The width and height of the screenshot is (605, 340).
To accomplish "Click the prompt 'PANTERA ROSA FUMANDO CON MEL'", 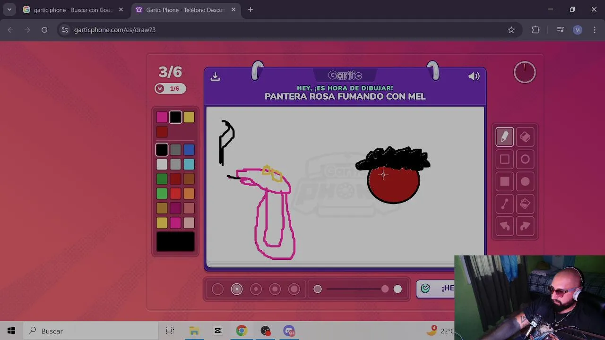I will point(345,96).
